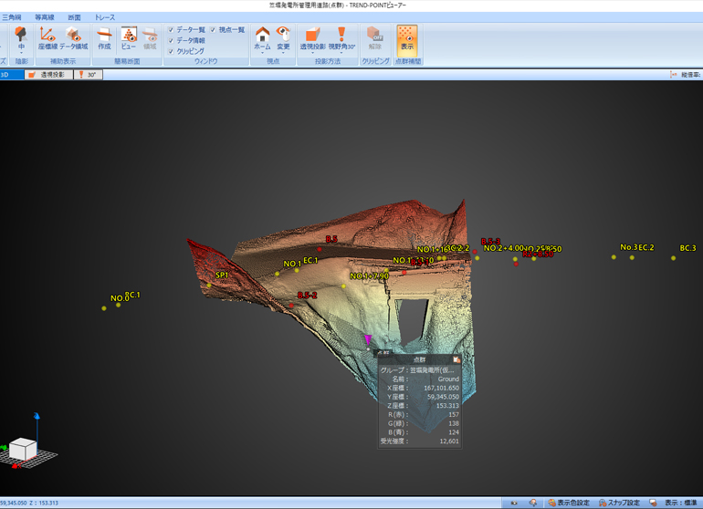Viewport: 703px width, 509px height.
Task: Select the 視野角30° field-of-view icon
Action: coord(341,36)
